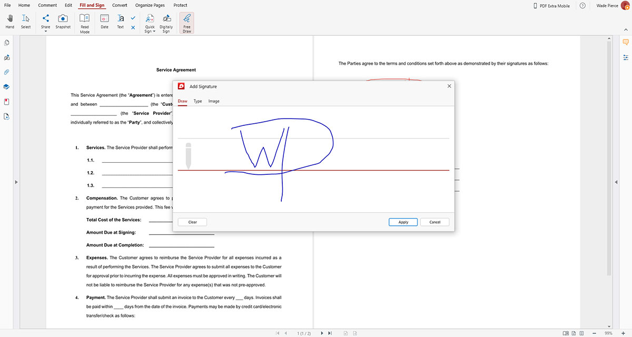Click the pen thickness control in the signature dialog

tap(188, 155)
